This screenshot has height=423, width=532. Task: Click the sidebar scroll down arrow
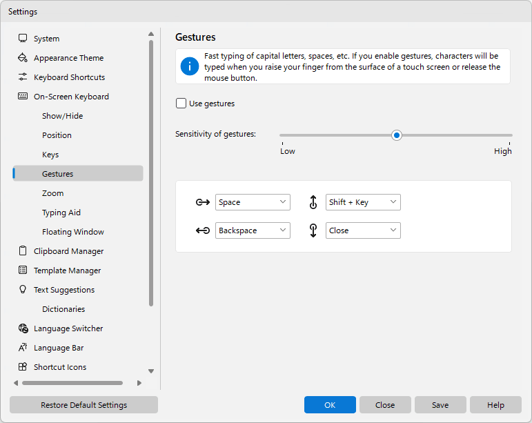(x=151, y=371)
